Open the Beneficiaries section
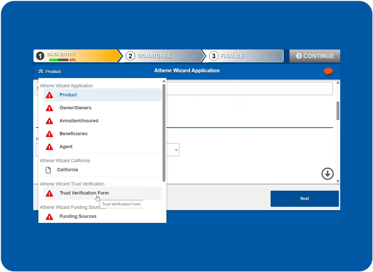The width and height of the screenshot is (373, 272). tap(102, 133)
